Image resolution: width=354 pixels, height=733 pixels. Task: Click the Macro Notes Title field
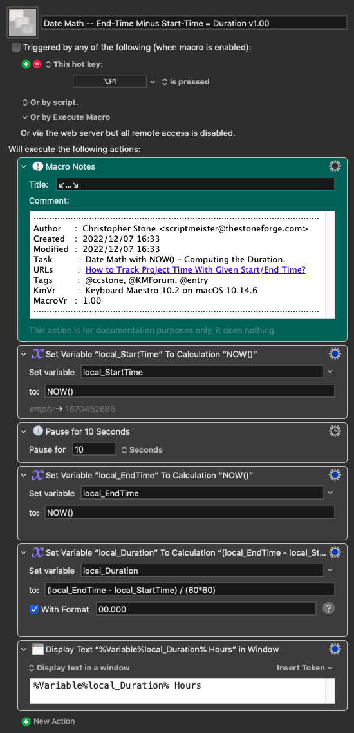[195, 184]
